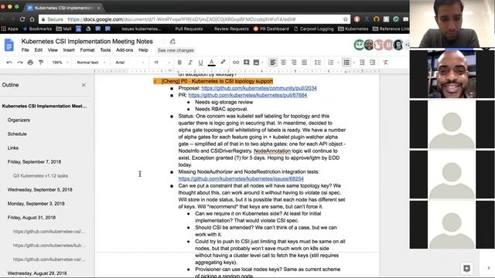Enable left text alignment

pyautogui.click(x=273, y=63)
